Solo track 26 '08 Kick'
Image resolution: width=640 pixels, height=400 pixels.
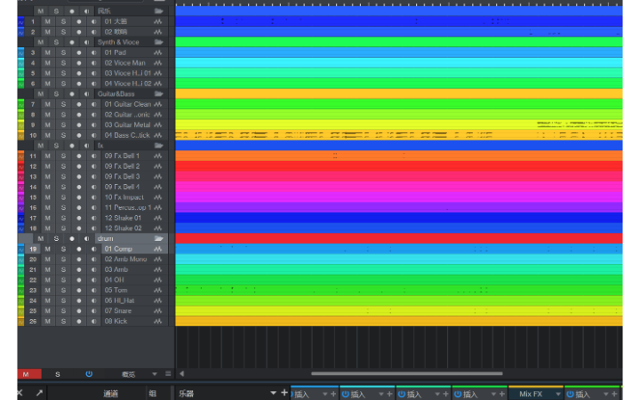[63, 321]
